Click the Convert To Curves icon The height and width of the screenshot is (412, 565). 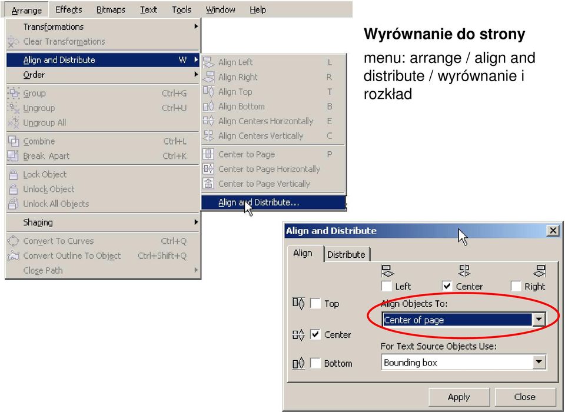point(14,241)
